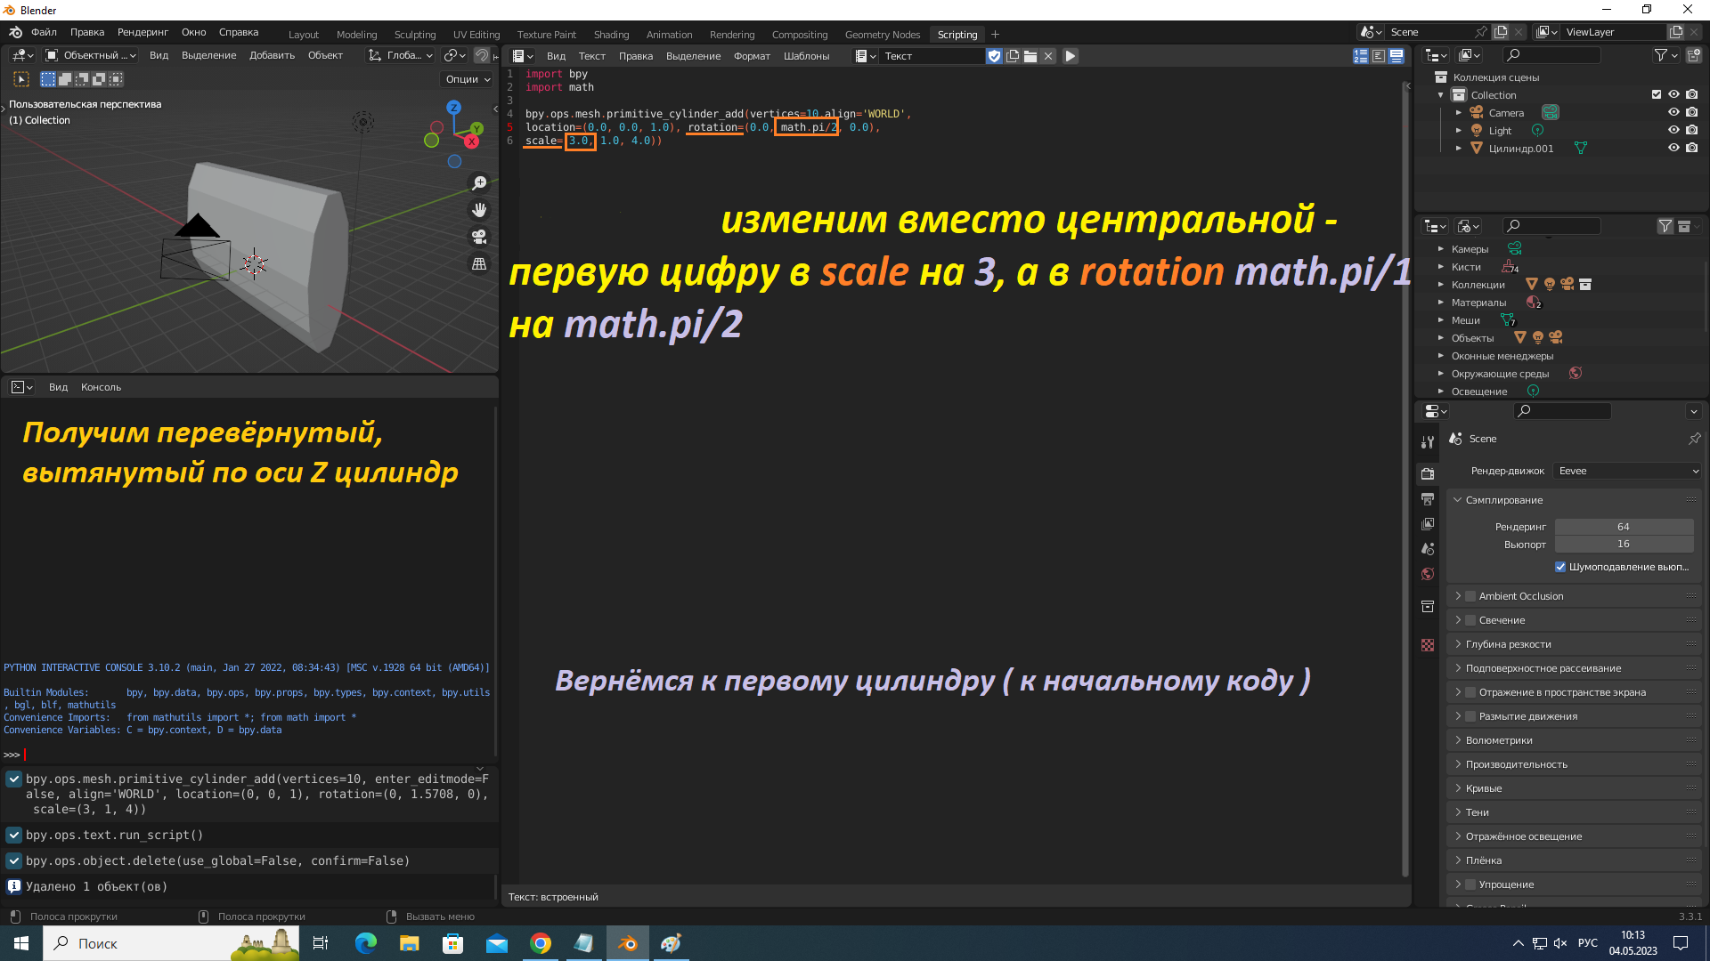Image resolution: width=1710 pixels, height=961 pixels.
Task: Toggle fake user shield for Текст data-block
Action: (x=994, y=56)
